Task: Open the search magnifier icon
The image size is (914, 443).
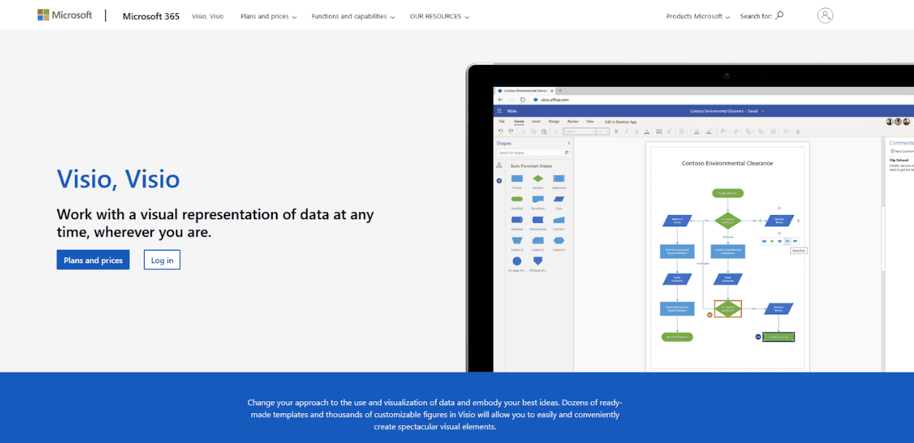Action: click(x=780, y=15)
